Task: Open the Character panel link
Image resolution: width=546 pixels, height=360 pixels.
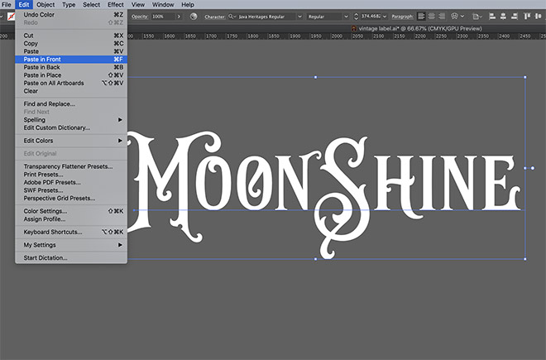Action: 213,17
